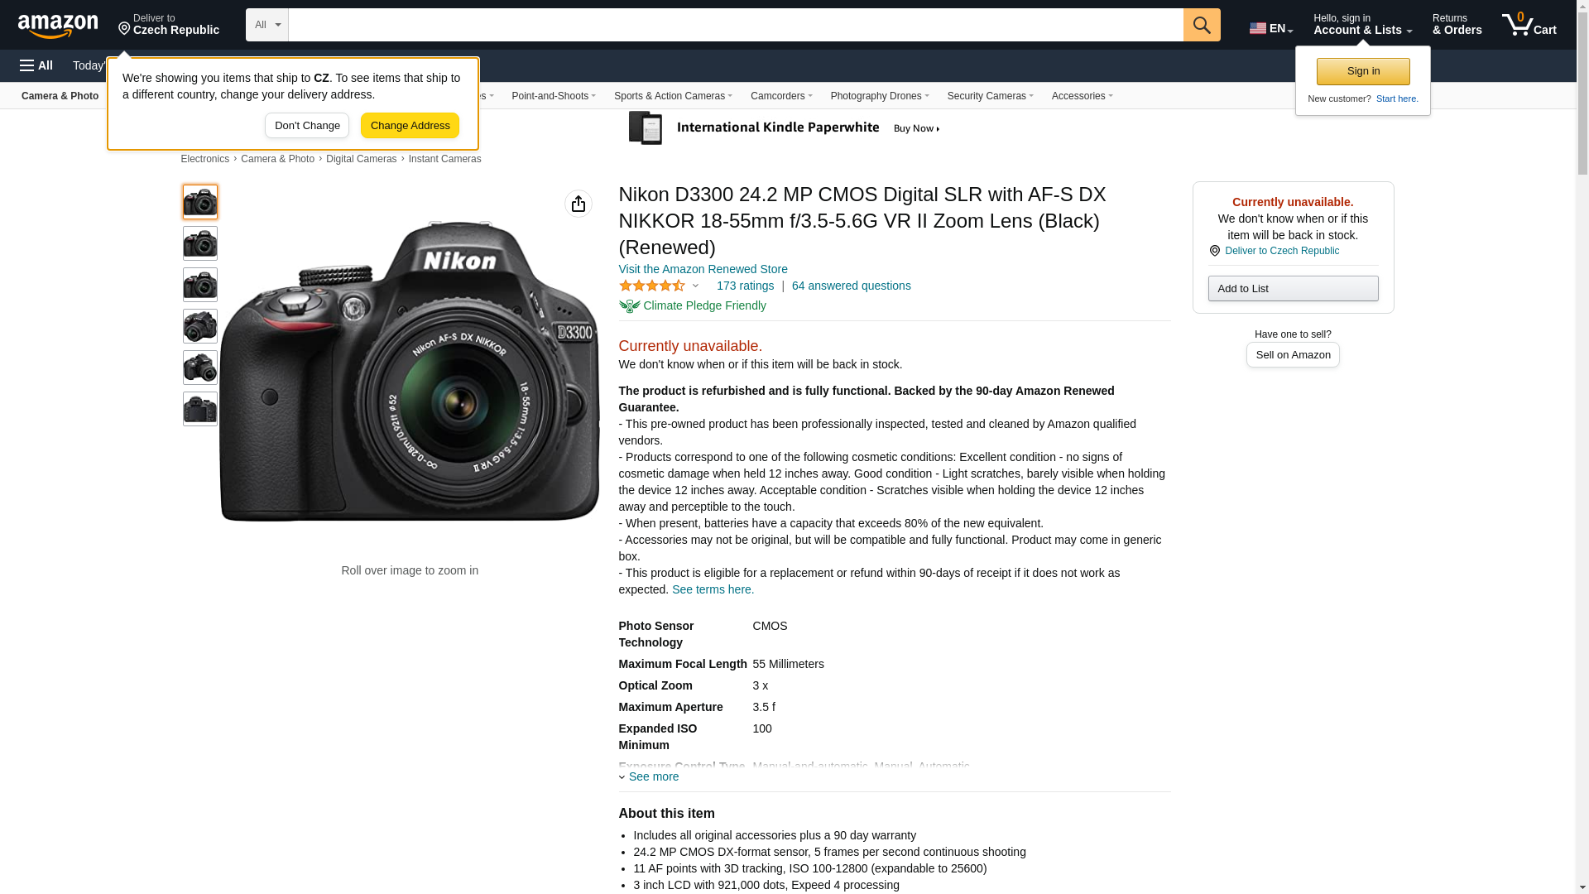Click the star rating icons

[x=651, y=286]
